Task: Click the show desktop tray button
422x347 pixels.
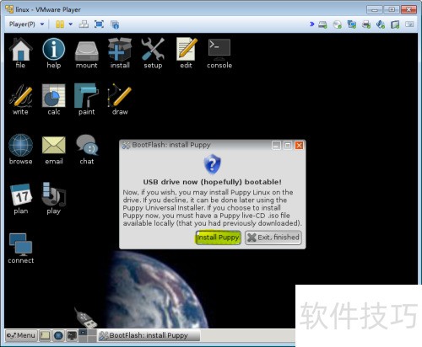Action: (45, 335)
